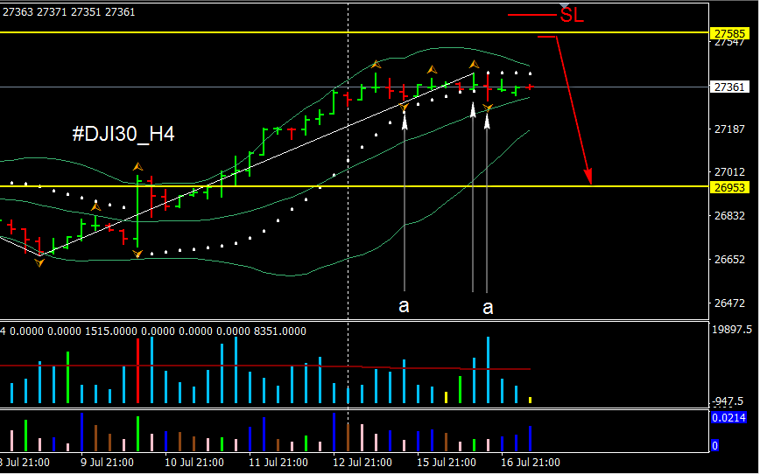Select the yellow horizontal line at 26953
Viewport: 760px width, 474px height.
tap(355, 186)
